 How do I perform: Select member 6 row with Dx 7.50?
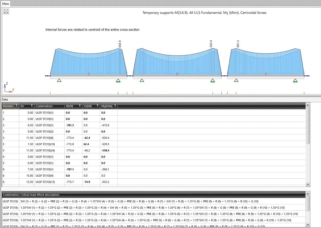[154, 169]
